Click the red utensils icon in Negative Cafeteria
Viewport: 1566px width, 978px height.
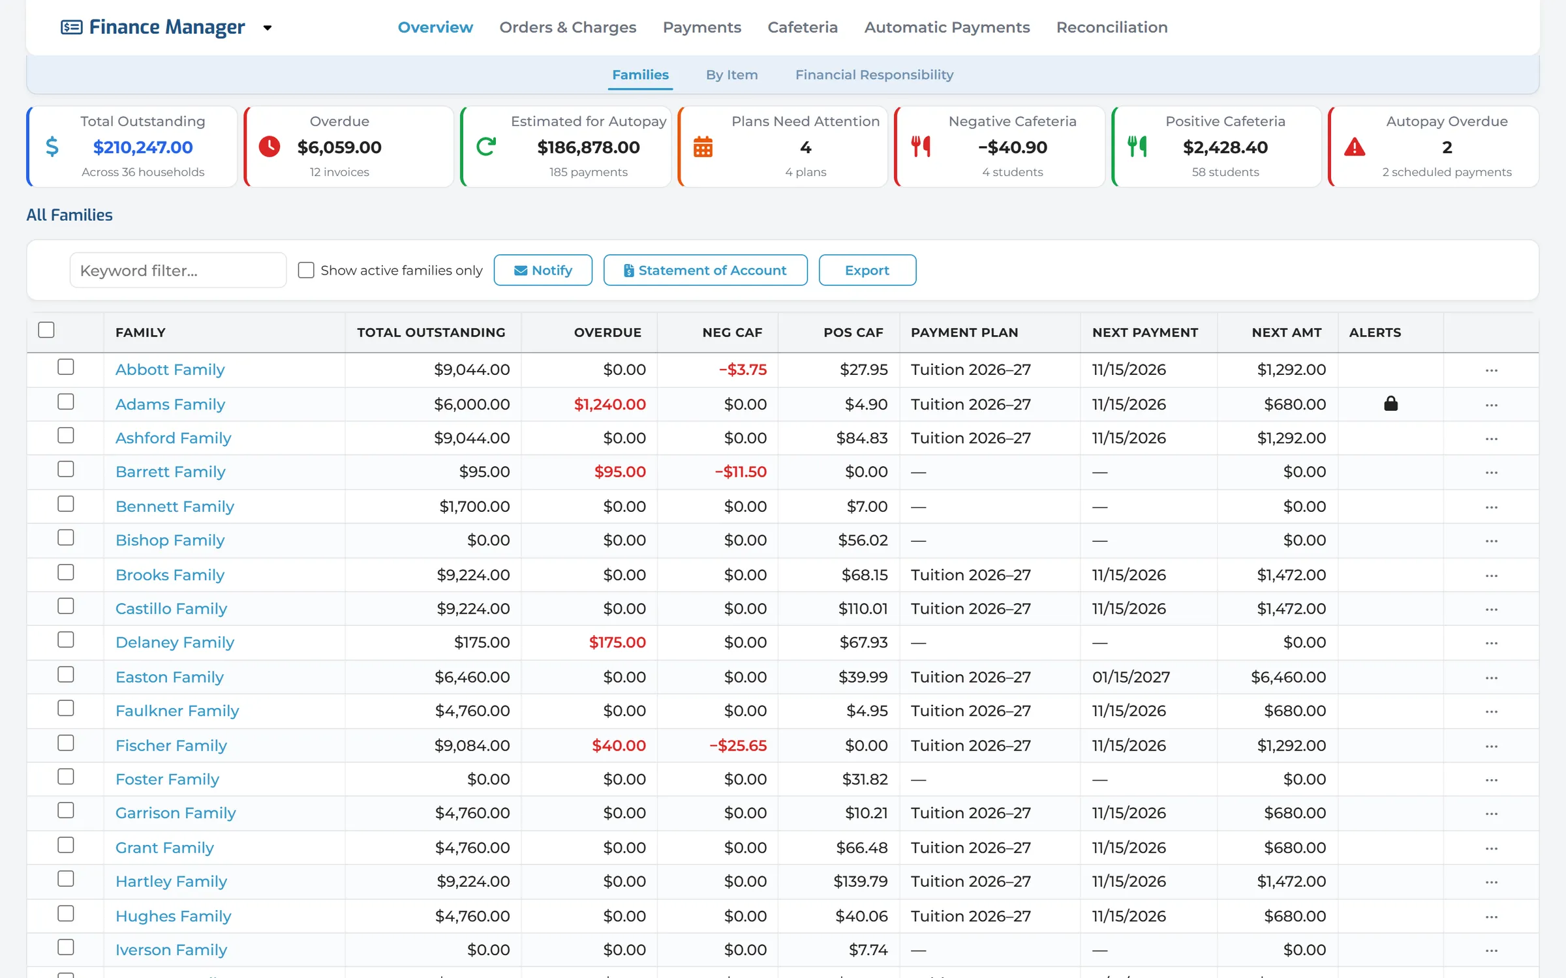[921, 147]
